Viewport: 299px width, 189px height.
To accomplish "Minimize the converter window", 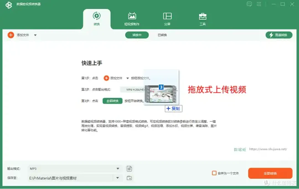I will (274, 4).
